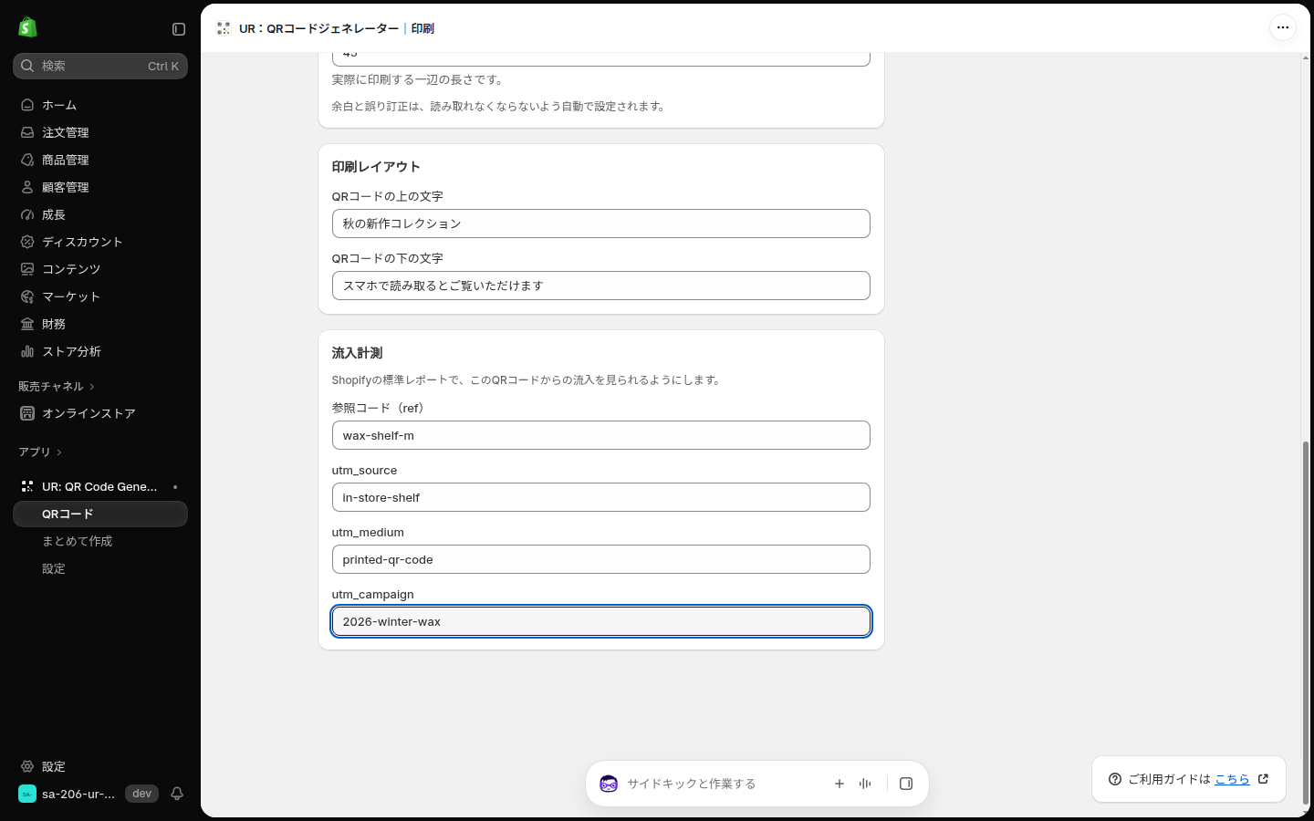The height and width of the screenshot is (821, 1314).
Task: Click the QR Code Generator app icon in sidebar
Action: click(27, 487)
